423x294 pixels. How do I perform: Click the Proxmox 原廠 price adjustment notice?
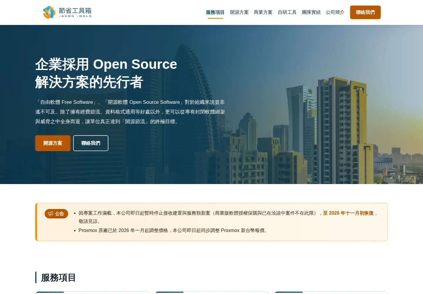[173, 230]
